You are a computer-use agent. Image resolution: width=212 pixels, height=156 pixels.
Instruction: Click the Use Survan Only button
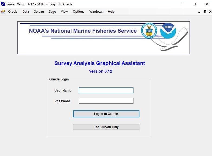click(106, 127)
